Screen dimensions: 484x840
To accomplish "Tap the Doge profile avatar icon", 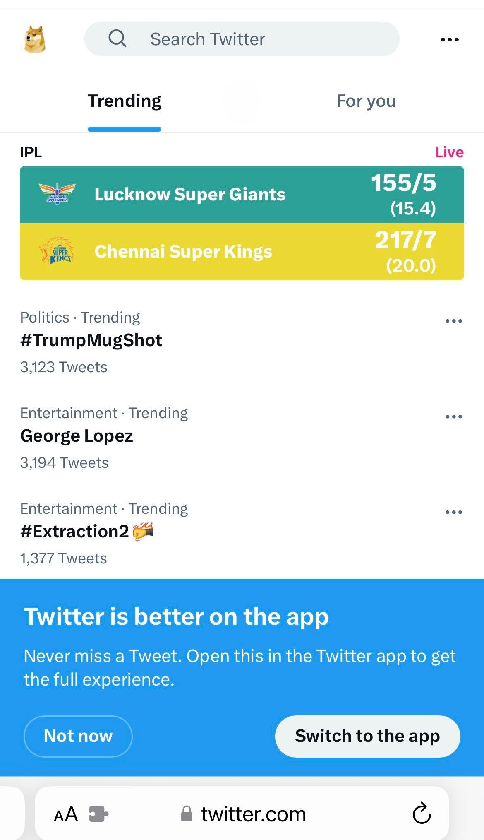I will pyautogui.click(x=35, y=39).
